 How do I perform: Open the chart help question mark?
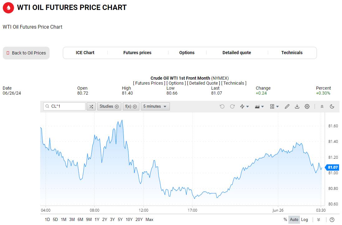point(332,220)
